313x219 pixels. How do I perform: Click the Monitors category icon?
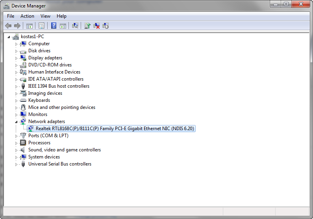click(x=23, y=114)
